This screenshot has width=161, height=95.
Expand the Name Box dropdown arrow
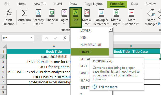[x=32, y=38]
